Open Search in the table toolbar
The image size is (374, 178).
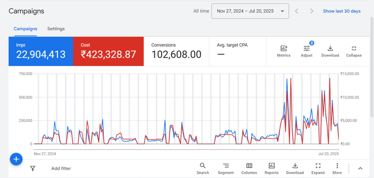pos(203,169)
